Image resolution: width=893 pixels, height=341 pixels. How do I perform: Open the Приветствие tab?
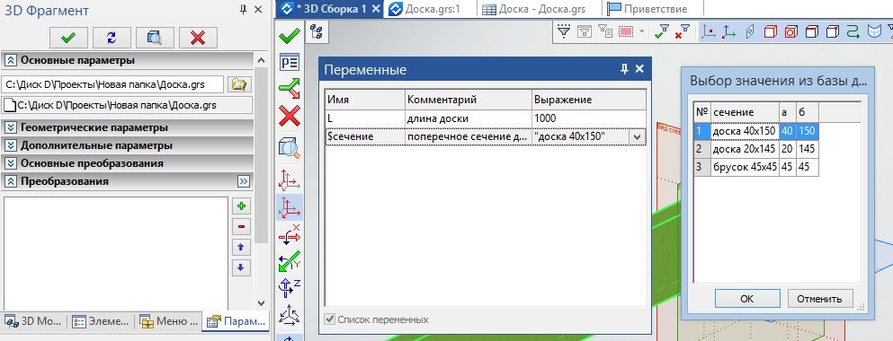pyautogui.click(x=647, y=9)
